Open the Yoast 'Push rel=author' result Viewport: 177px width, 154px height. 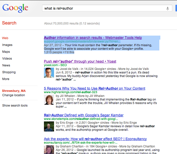[x=80, y=61]
